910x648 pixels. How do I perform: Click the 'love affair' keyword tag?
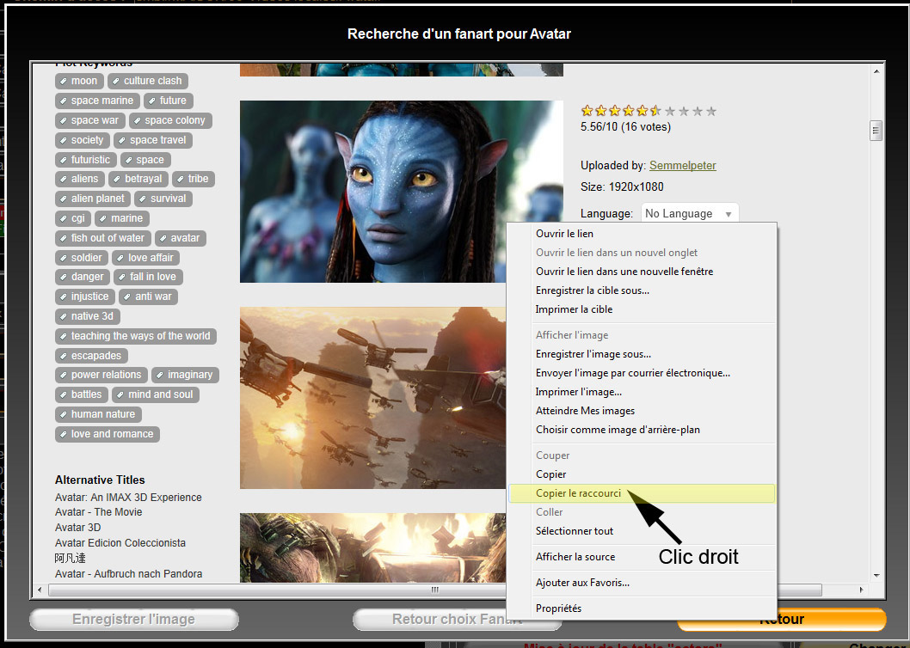146,258
